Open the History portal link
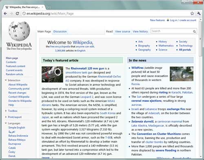 pyautogui.click(x=163, y=42)
